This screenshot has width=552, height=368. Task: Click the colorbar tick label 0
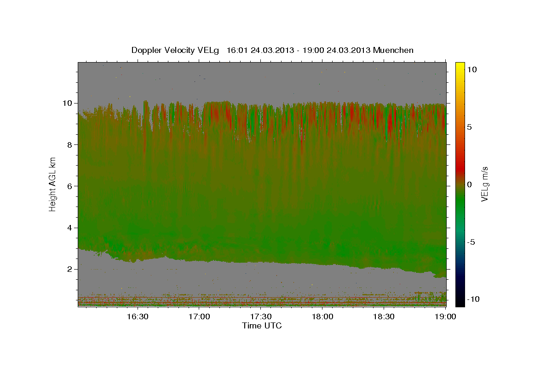[x=469, y=184]
